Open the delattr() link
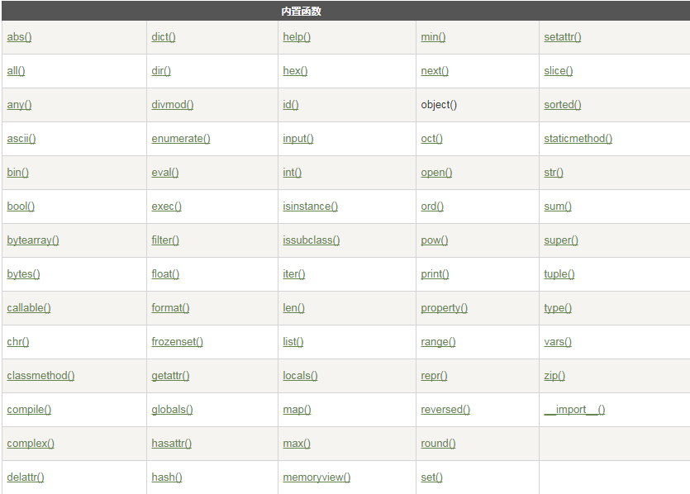 [x=26, y=477]
